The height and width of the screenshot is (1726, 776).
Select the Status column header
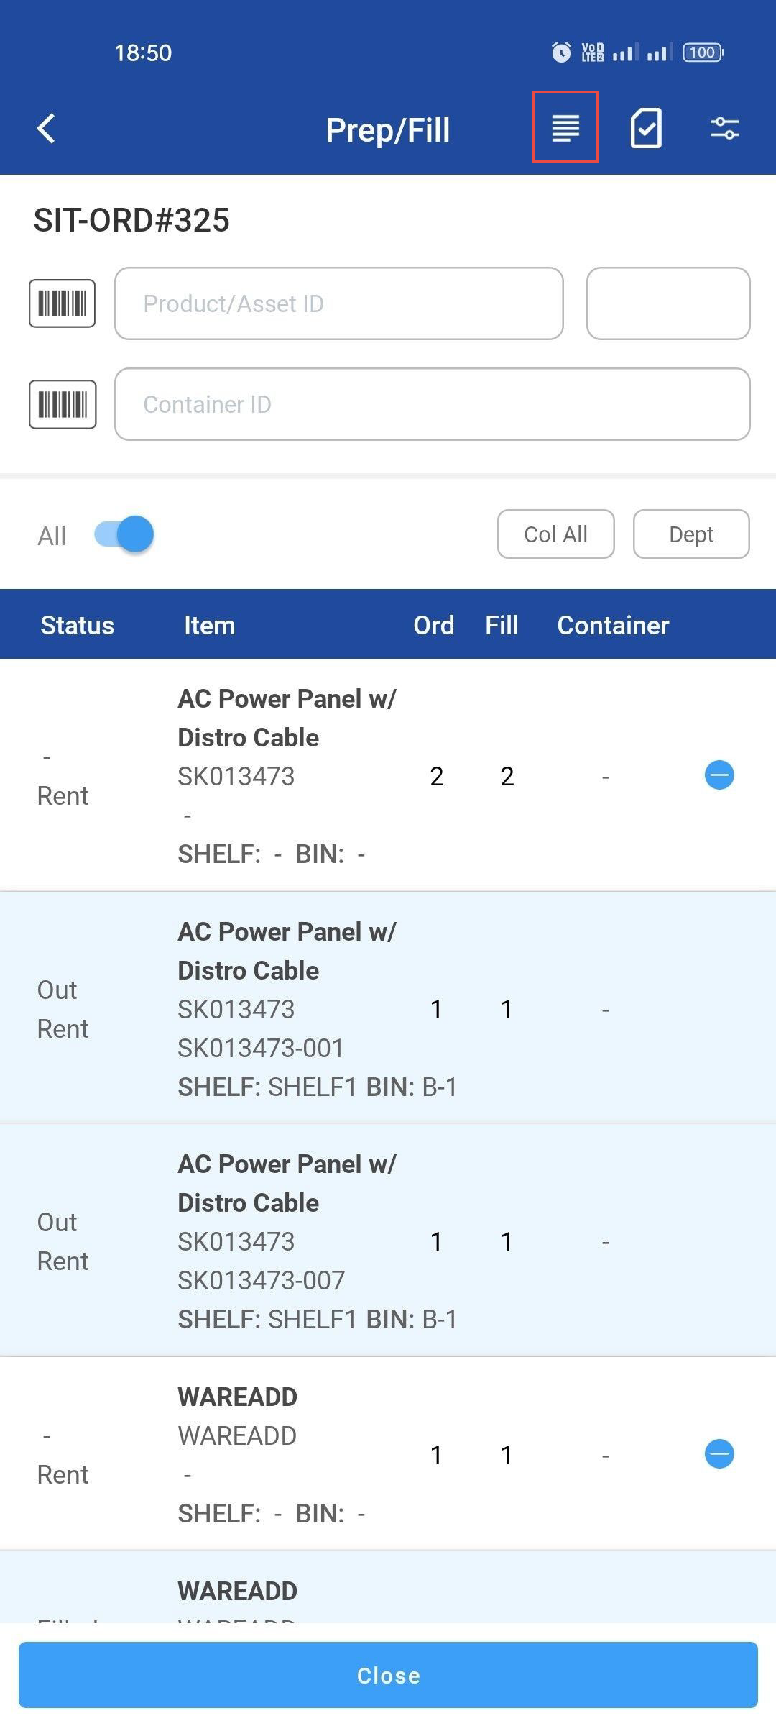(x=77, y=624)
